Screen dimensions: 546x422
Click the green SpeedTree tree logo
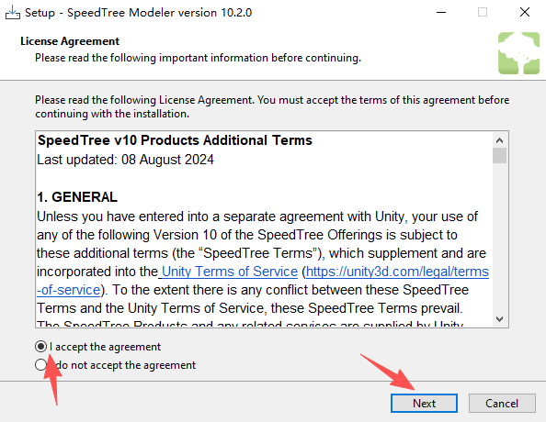518,53
